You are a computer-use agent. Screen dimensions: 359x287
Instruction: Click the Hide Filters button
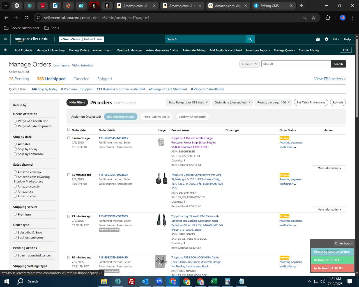pos(77,102)
